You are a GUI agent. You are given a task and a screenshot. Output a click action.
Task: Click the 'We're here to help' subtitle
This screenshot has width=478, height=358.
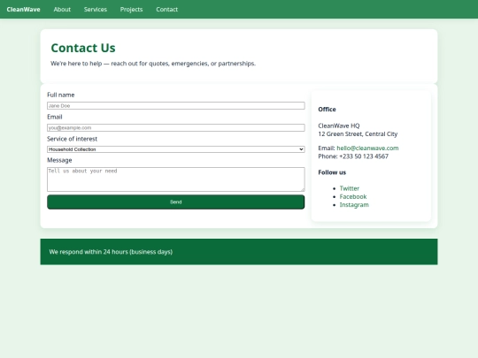(153, 64)
